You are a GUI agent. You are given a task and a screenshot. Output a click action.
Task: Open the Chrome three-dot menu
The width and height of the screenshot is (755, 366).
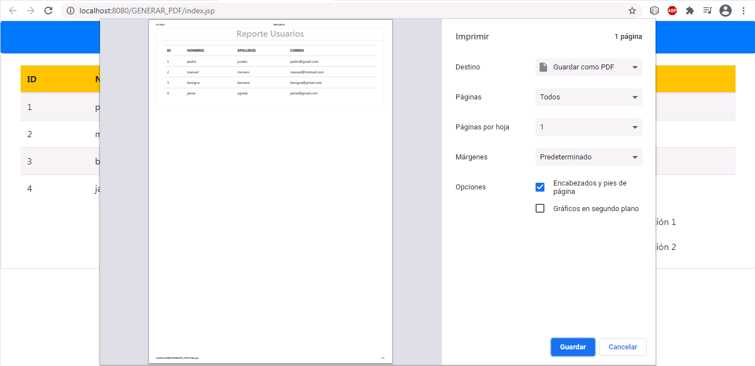[x=743, y=10]
